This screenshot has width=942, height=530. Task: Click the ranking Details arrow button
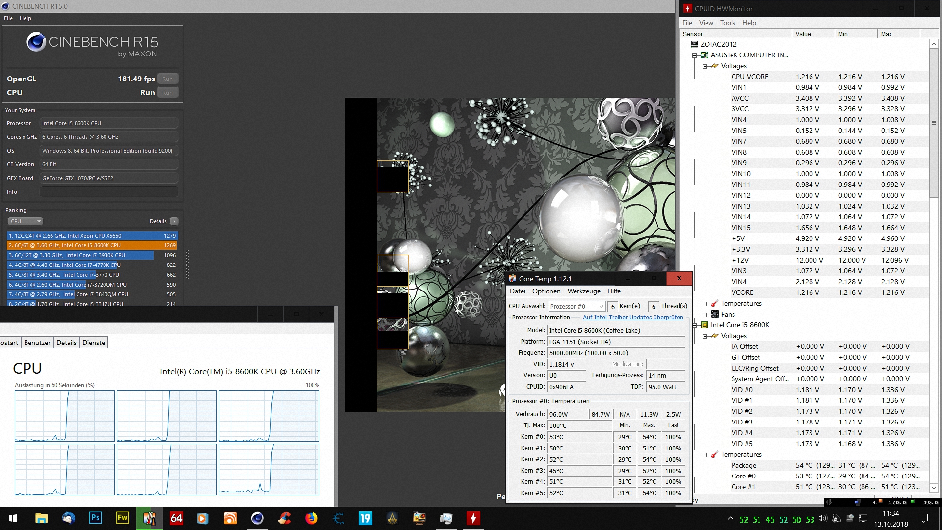point(174,221)
